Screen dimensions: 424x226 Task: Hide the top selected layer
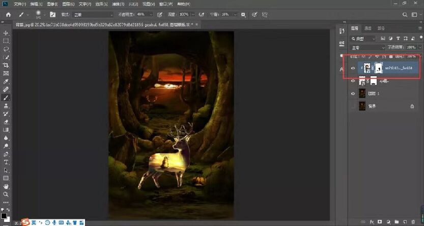(x=353, y=68)
